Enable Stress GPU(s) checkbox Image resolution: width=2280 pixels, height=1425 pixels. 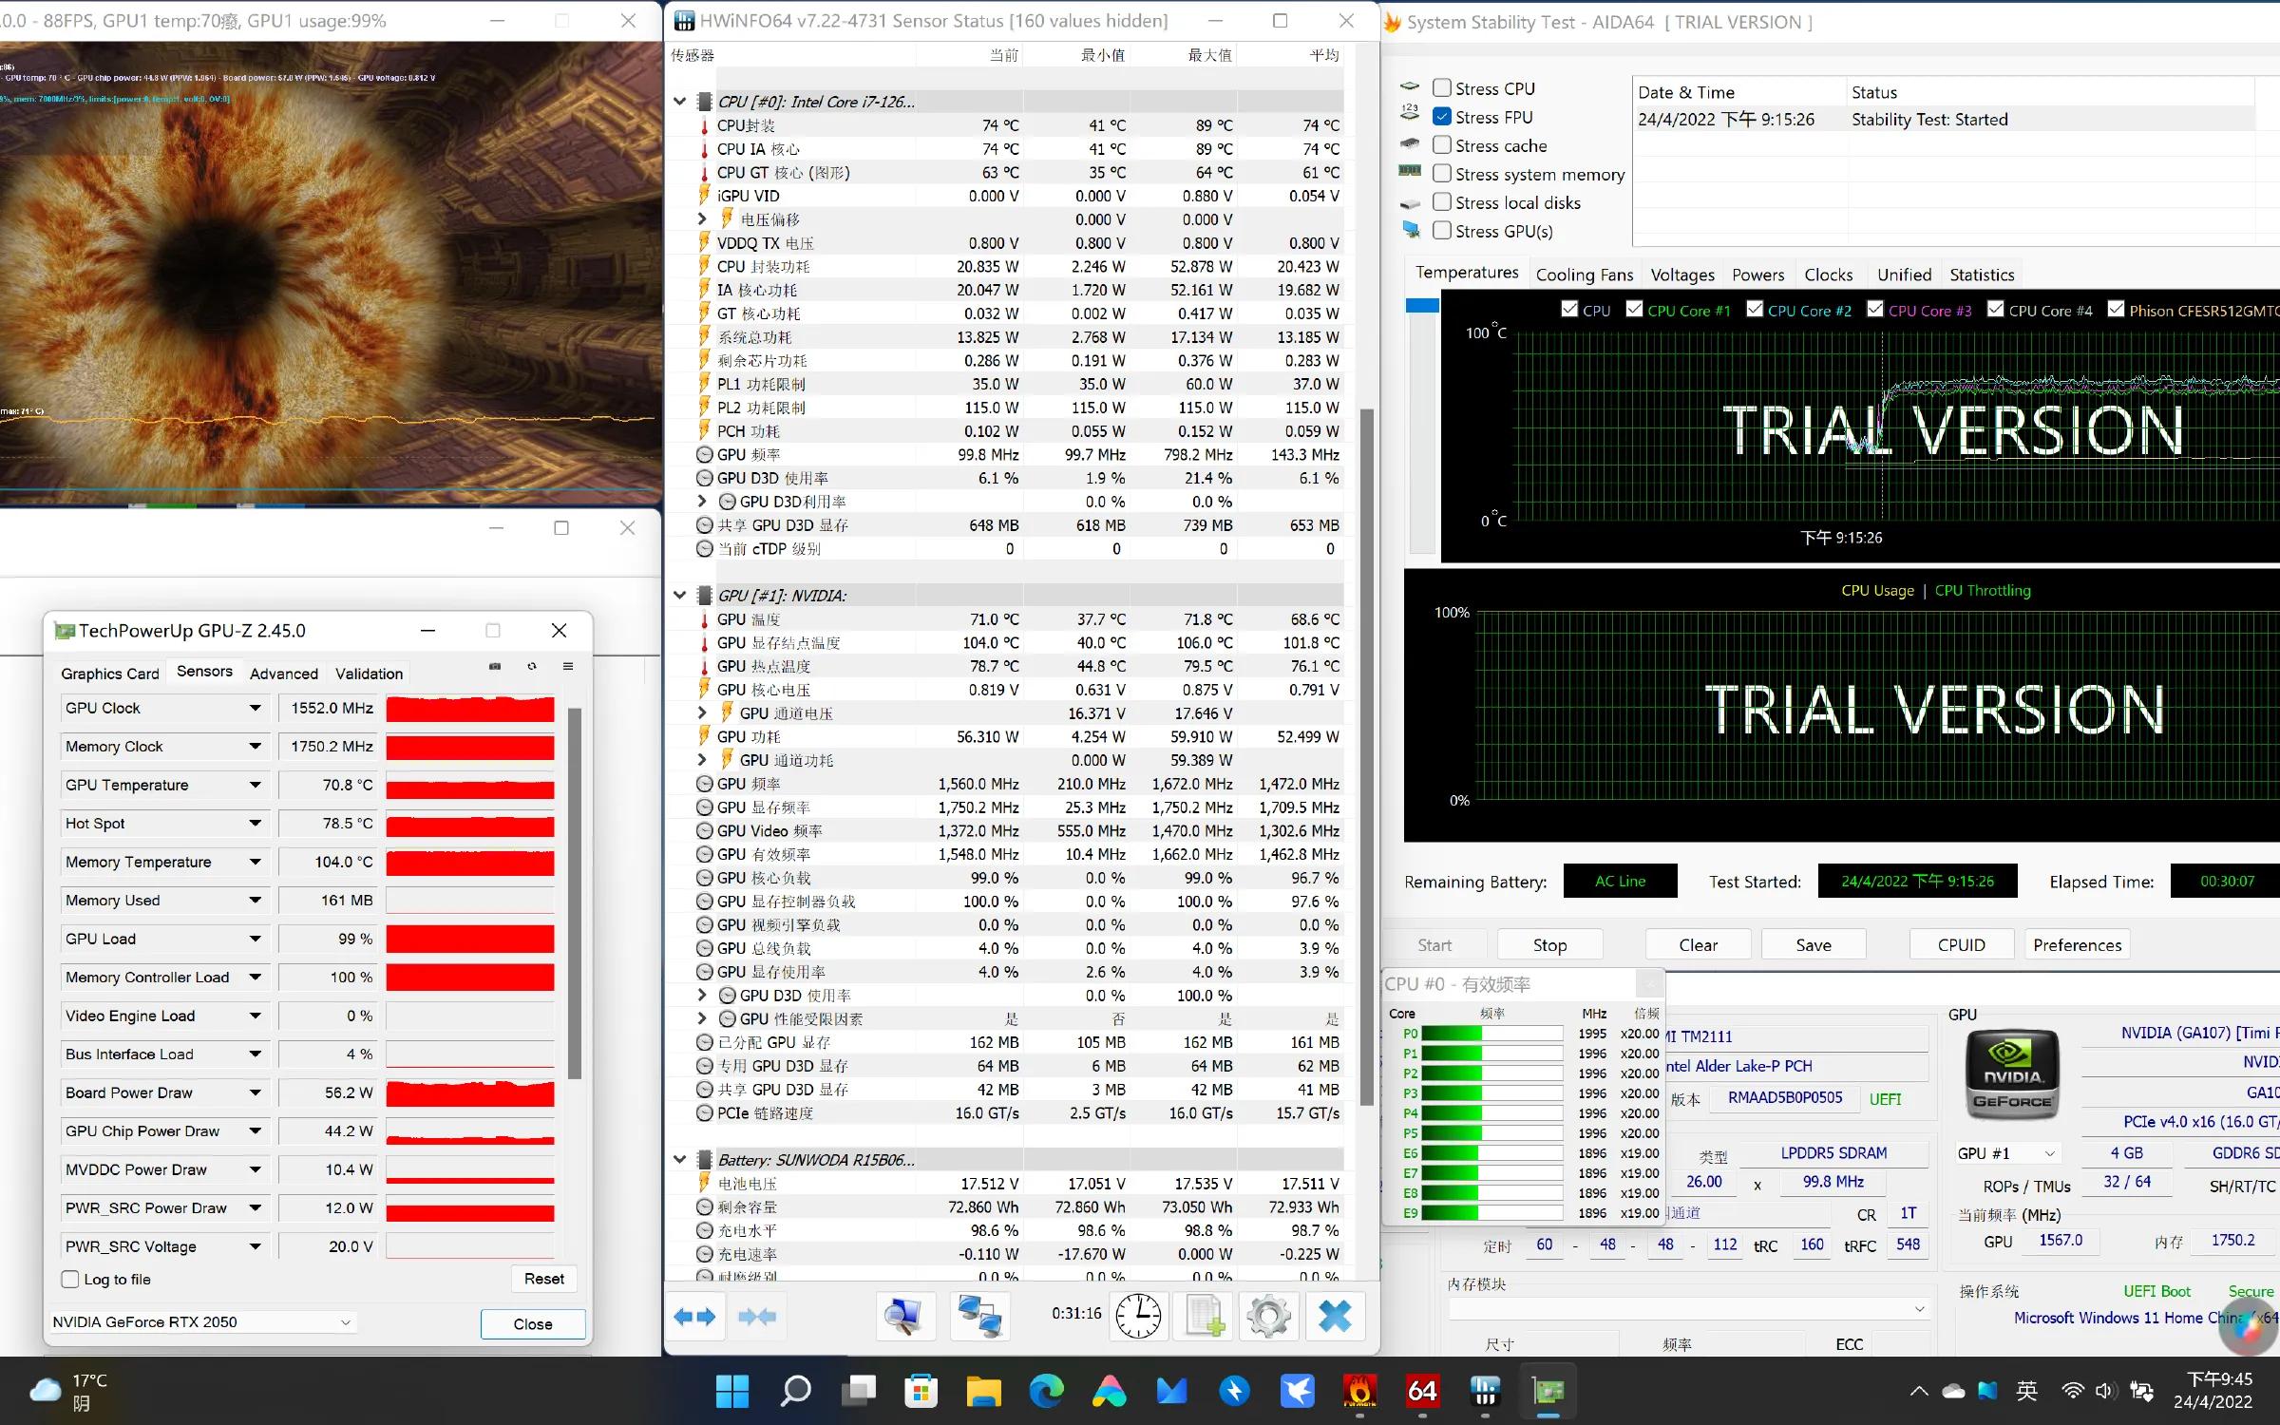click(1442, 230)
